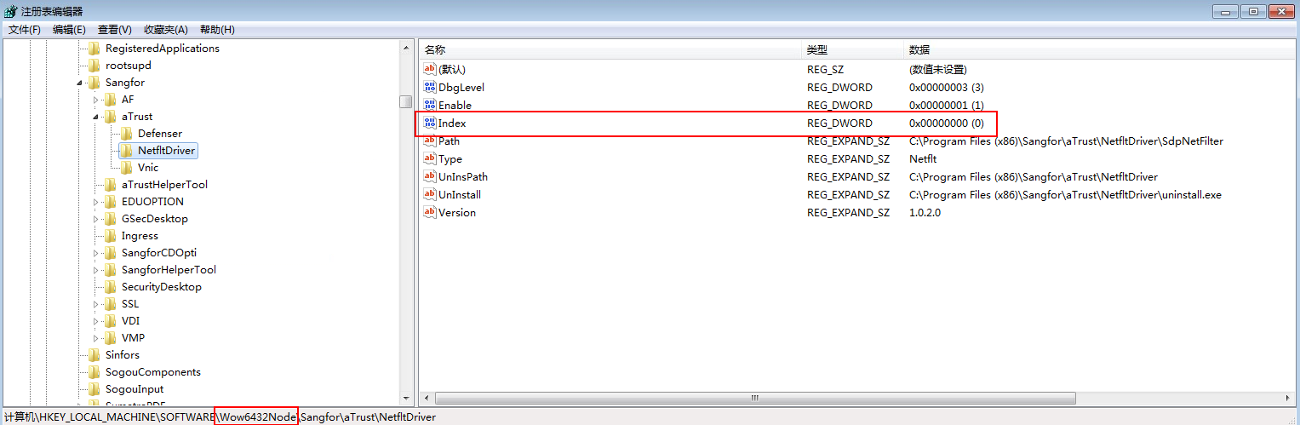Collapse the aTrust key branch
Viewport: 1300px width, 425px height.
(x=96, y=117)
